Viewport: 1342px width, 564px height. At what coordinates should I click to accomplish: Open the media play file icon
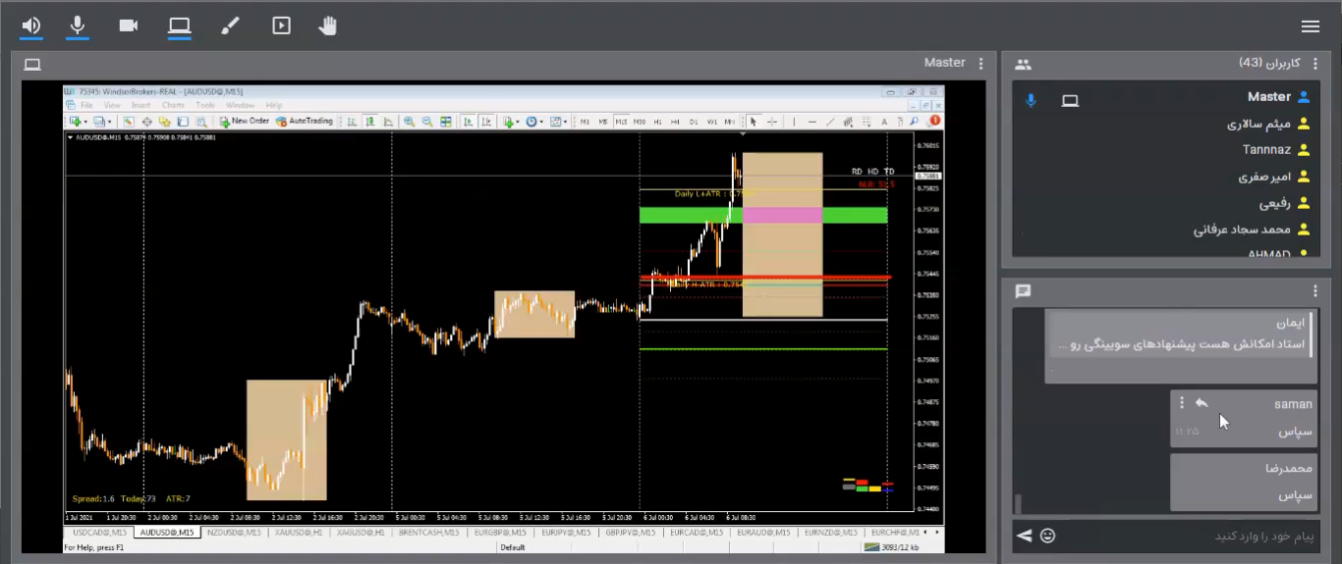(281, 26)
